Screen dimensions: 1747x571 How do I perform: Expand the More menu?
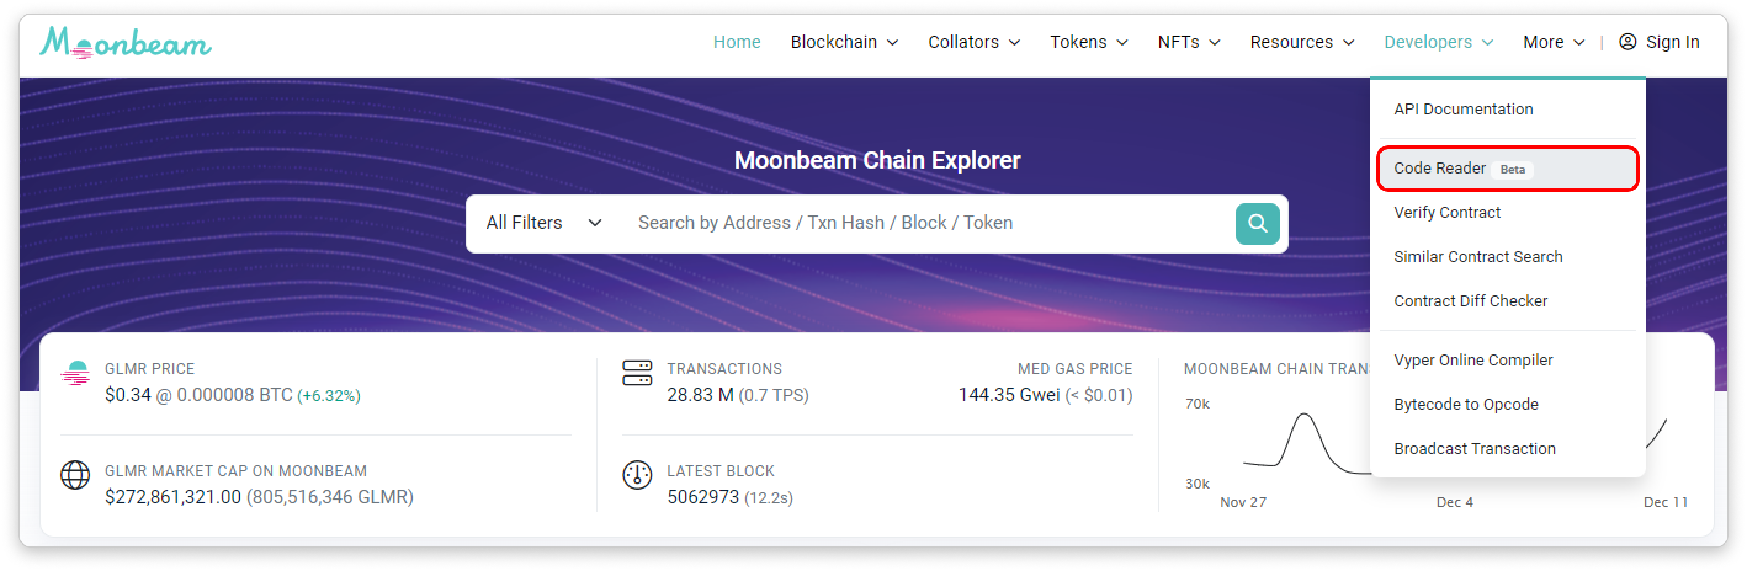point(1553,42)
